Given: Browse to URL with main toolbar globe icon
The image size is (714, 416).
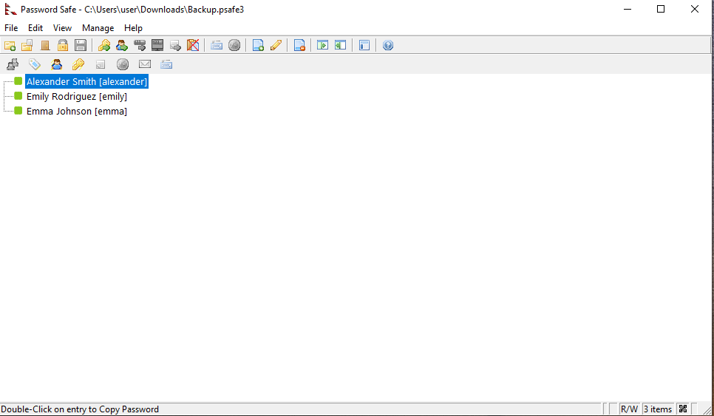Looking at the screenshot, I should click(x=234, y=46).
